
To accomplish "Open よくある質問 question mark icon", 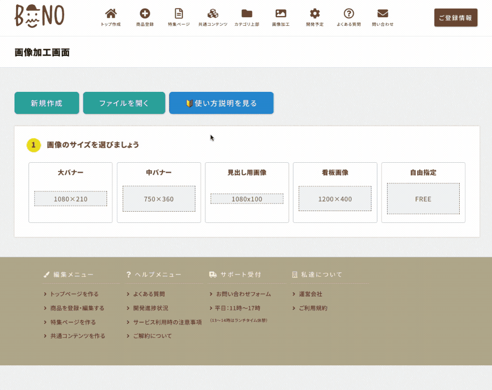I will pos(348,14).
